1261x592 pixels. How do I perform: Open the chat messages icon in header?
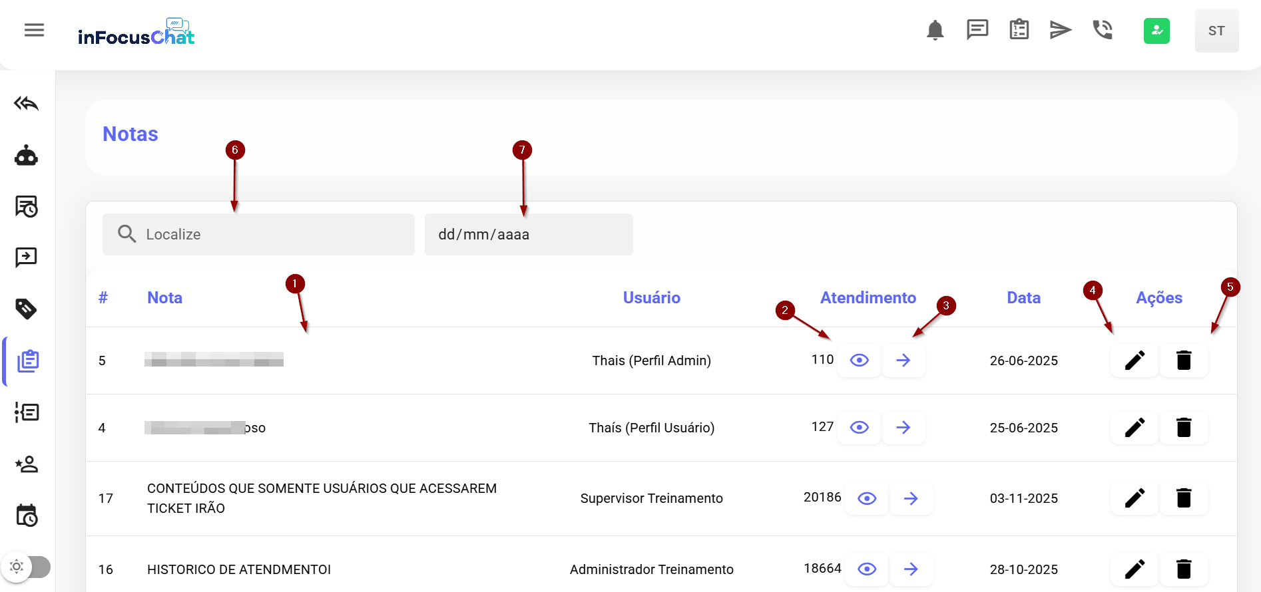coord(977,31)
